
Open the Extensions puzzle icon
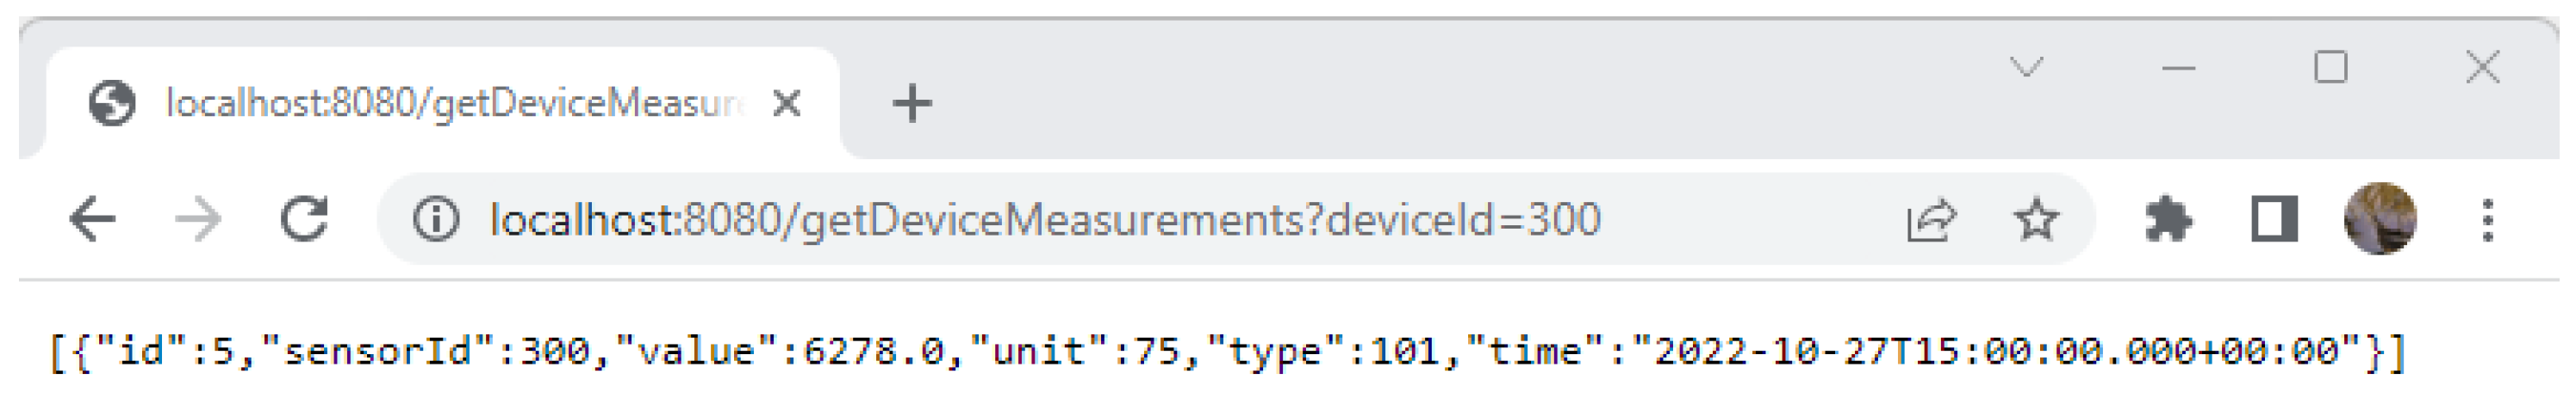pyautogui.click(x=2168, y=219)
